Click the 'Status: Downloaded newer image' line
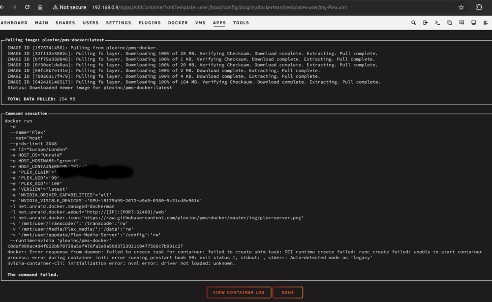Viewport: 492px width, 302px height. 90,88
